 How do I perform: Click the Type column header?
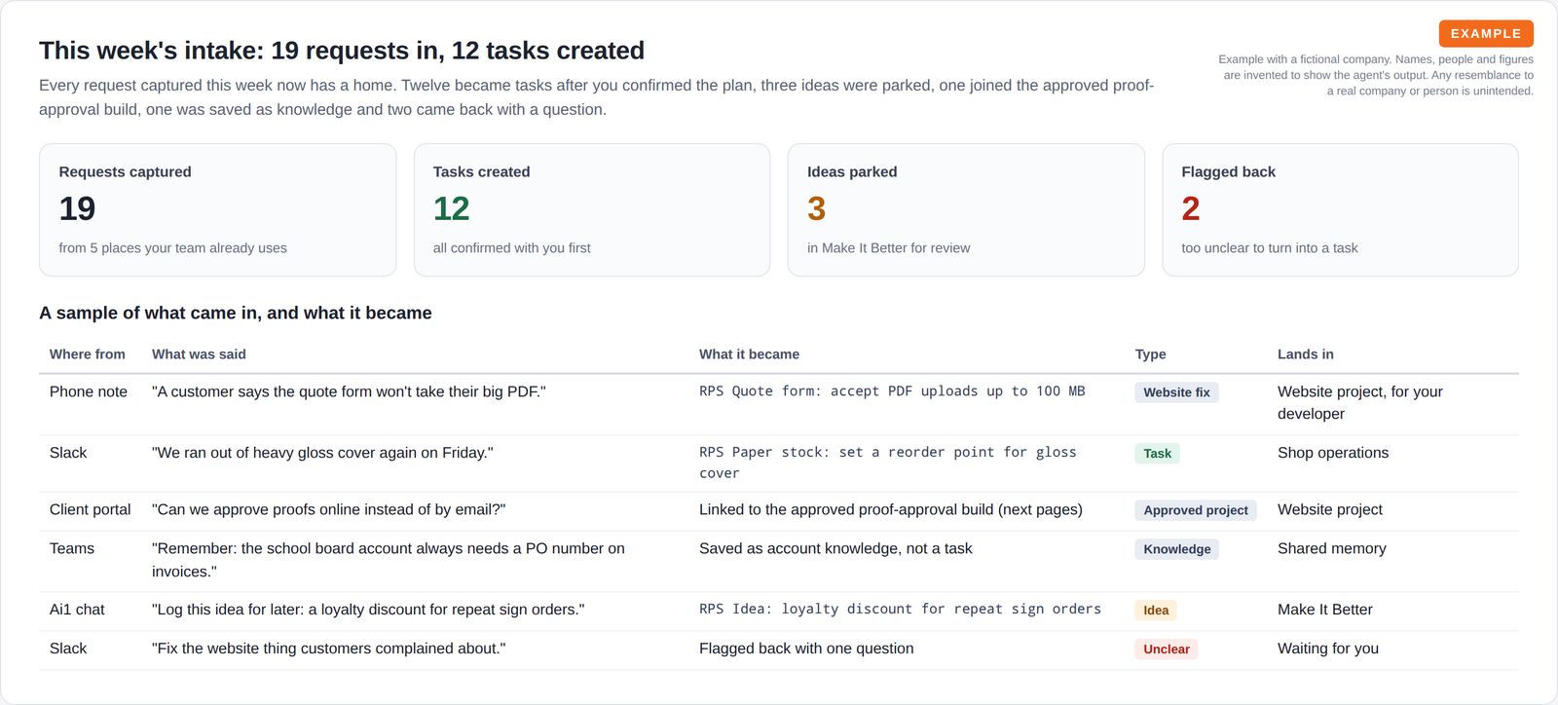(1150, 354)
